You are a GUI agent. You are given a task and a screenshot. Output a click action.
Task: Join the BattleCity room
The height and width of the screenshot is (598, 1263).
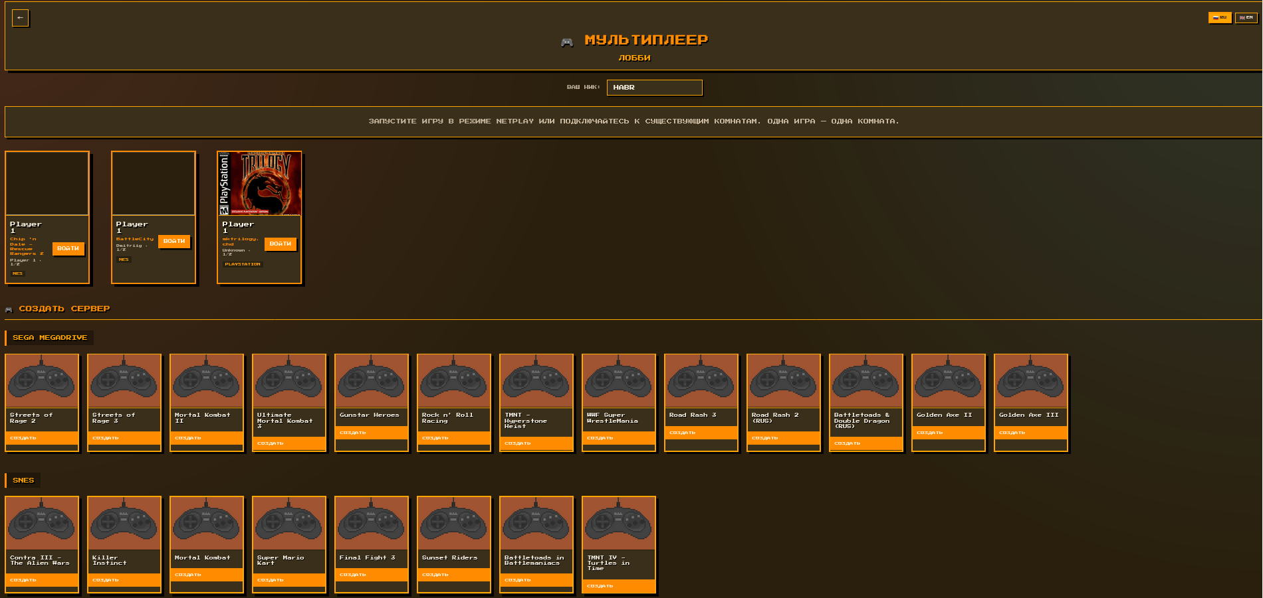click(x=174, y=241)
